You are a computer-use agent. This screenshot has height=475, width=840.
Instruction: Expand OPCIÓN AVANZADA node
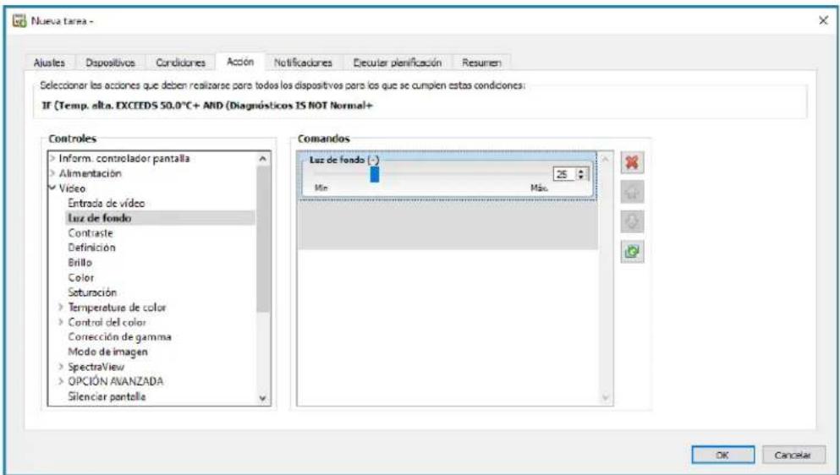(x=62, y=382)
